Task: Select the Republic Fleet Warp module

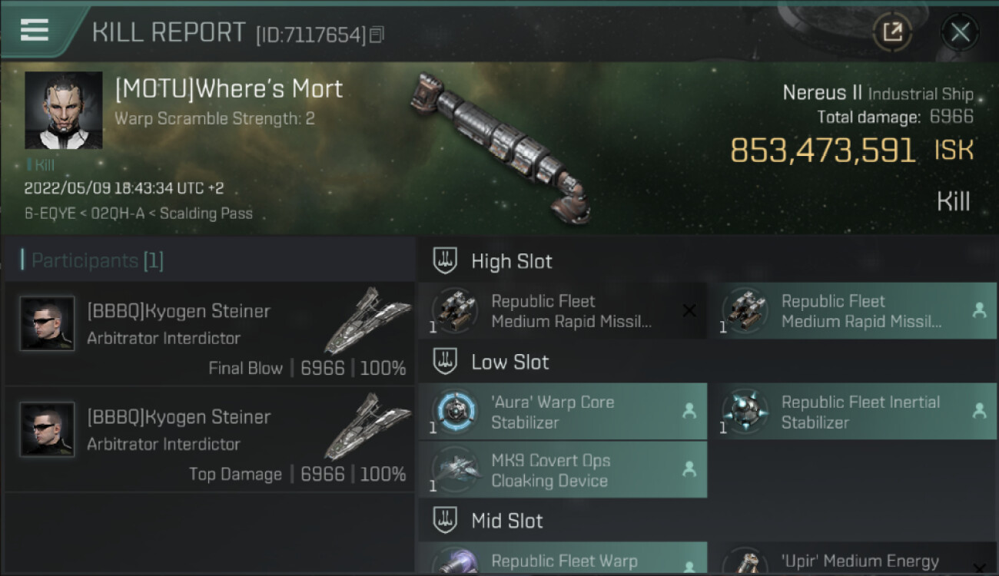Action: [x=563, y=562]
